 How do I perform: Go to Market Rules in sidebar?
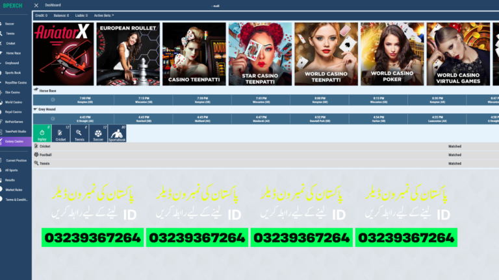tap(14, 189)
